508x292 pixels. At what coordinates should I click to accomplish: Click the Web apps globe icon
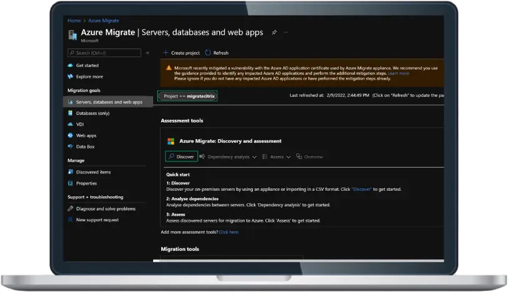click(70, 135)
